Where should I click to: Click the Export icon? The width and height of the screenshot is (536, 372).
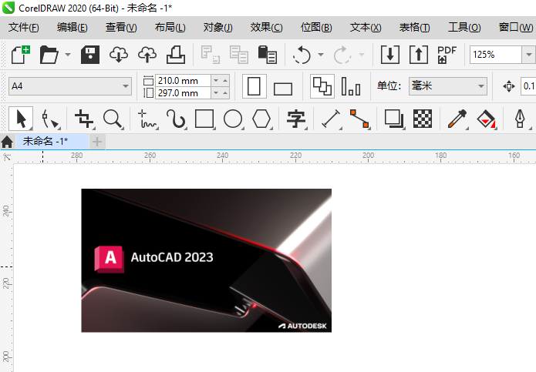419,55
